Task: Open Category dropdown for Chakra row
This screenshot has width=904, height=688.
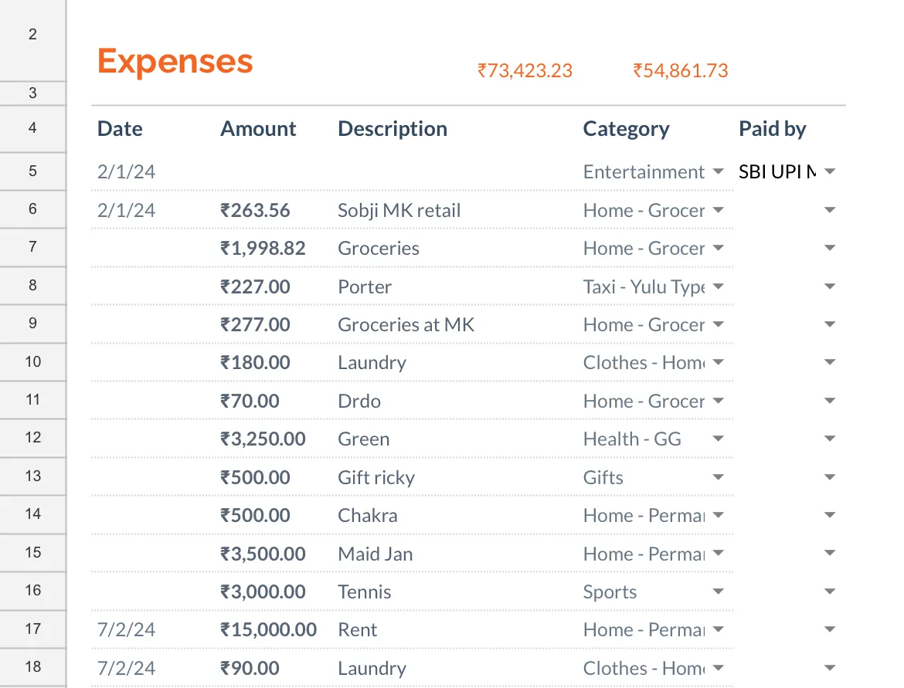Action: click(718, 514)
